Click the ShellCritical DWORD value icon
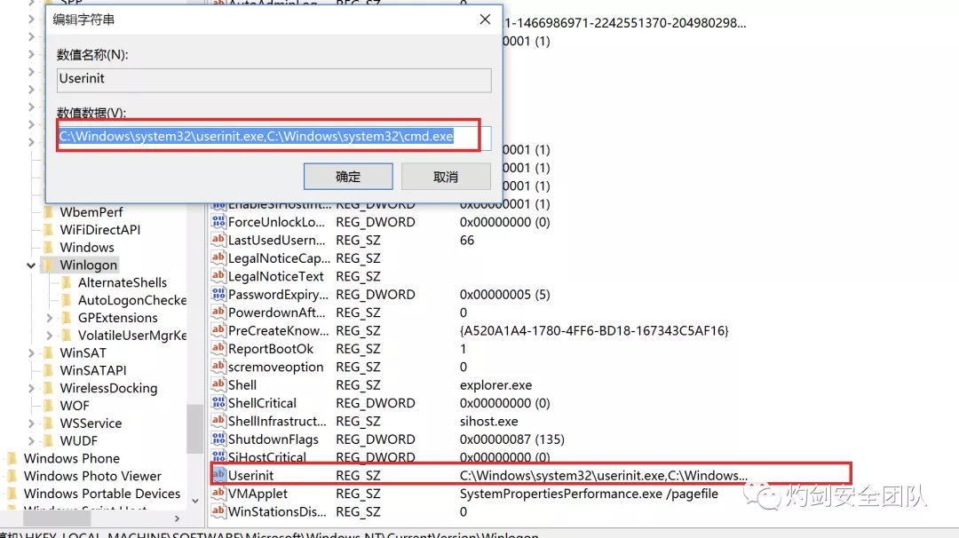959x538 pixels. tap(218, 403)
